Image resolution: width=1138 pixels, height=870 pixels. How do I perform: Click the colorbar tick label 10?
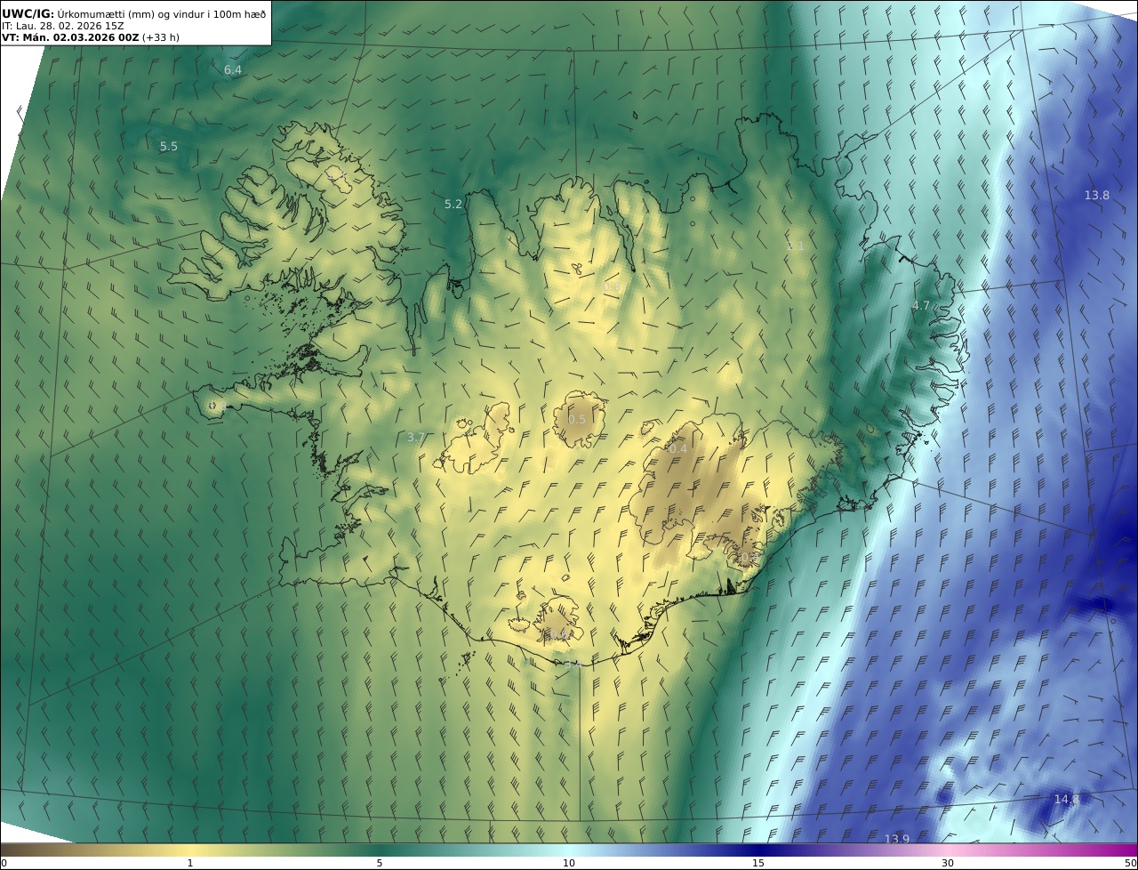[569, 863]
